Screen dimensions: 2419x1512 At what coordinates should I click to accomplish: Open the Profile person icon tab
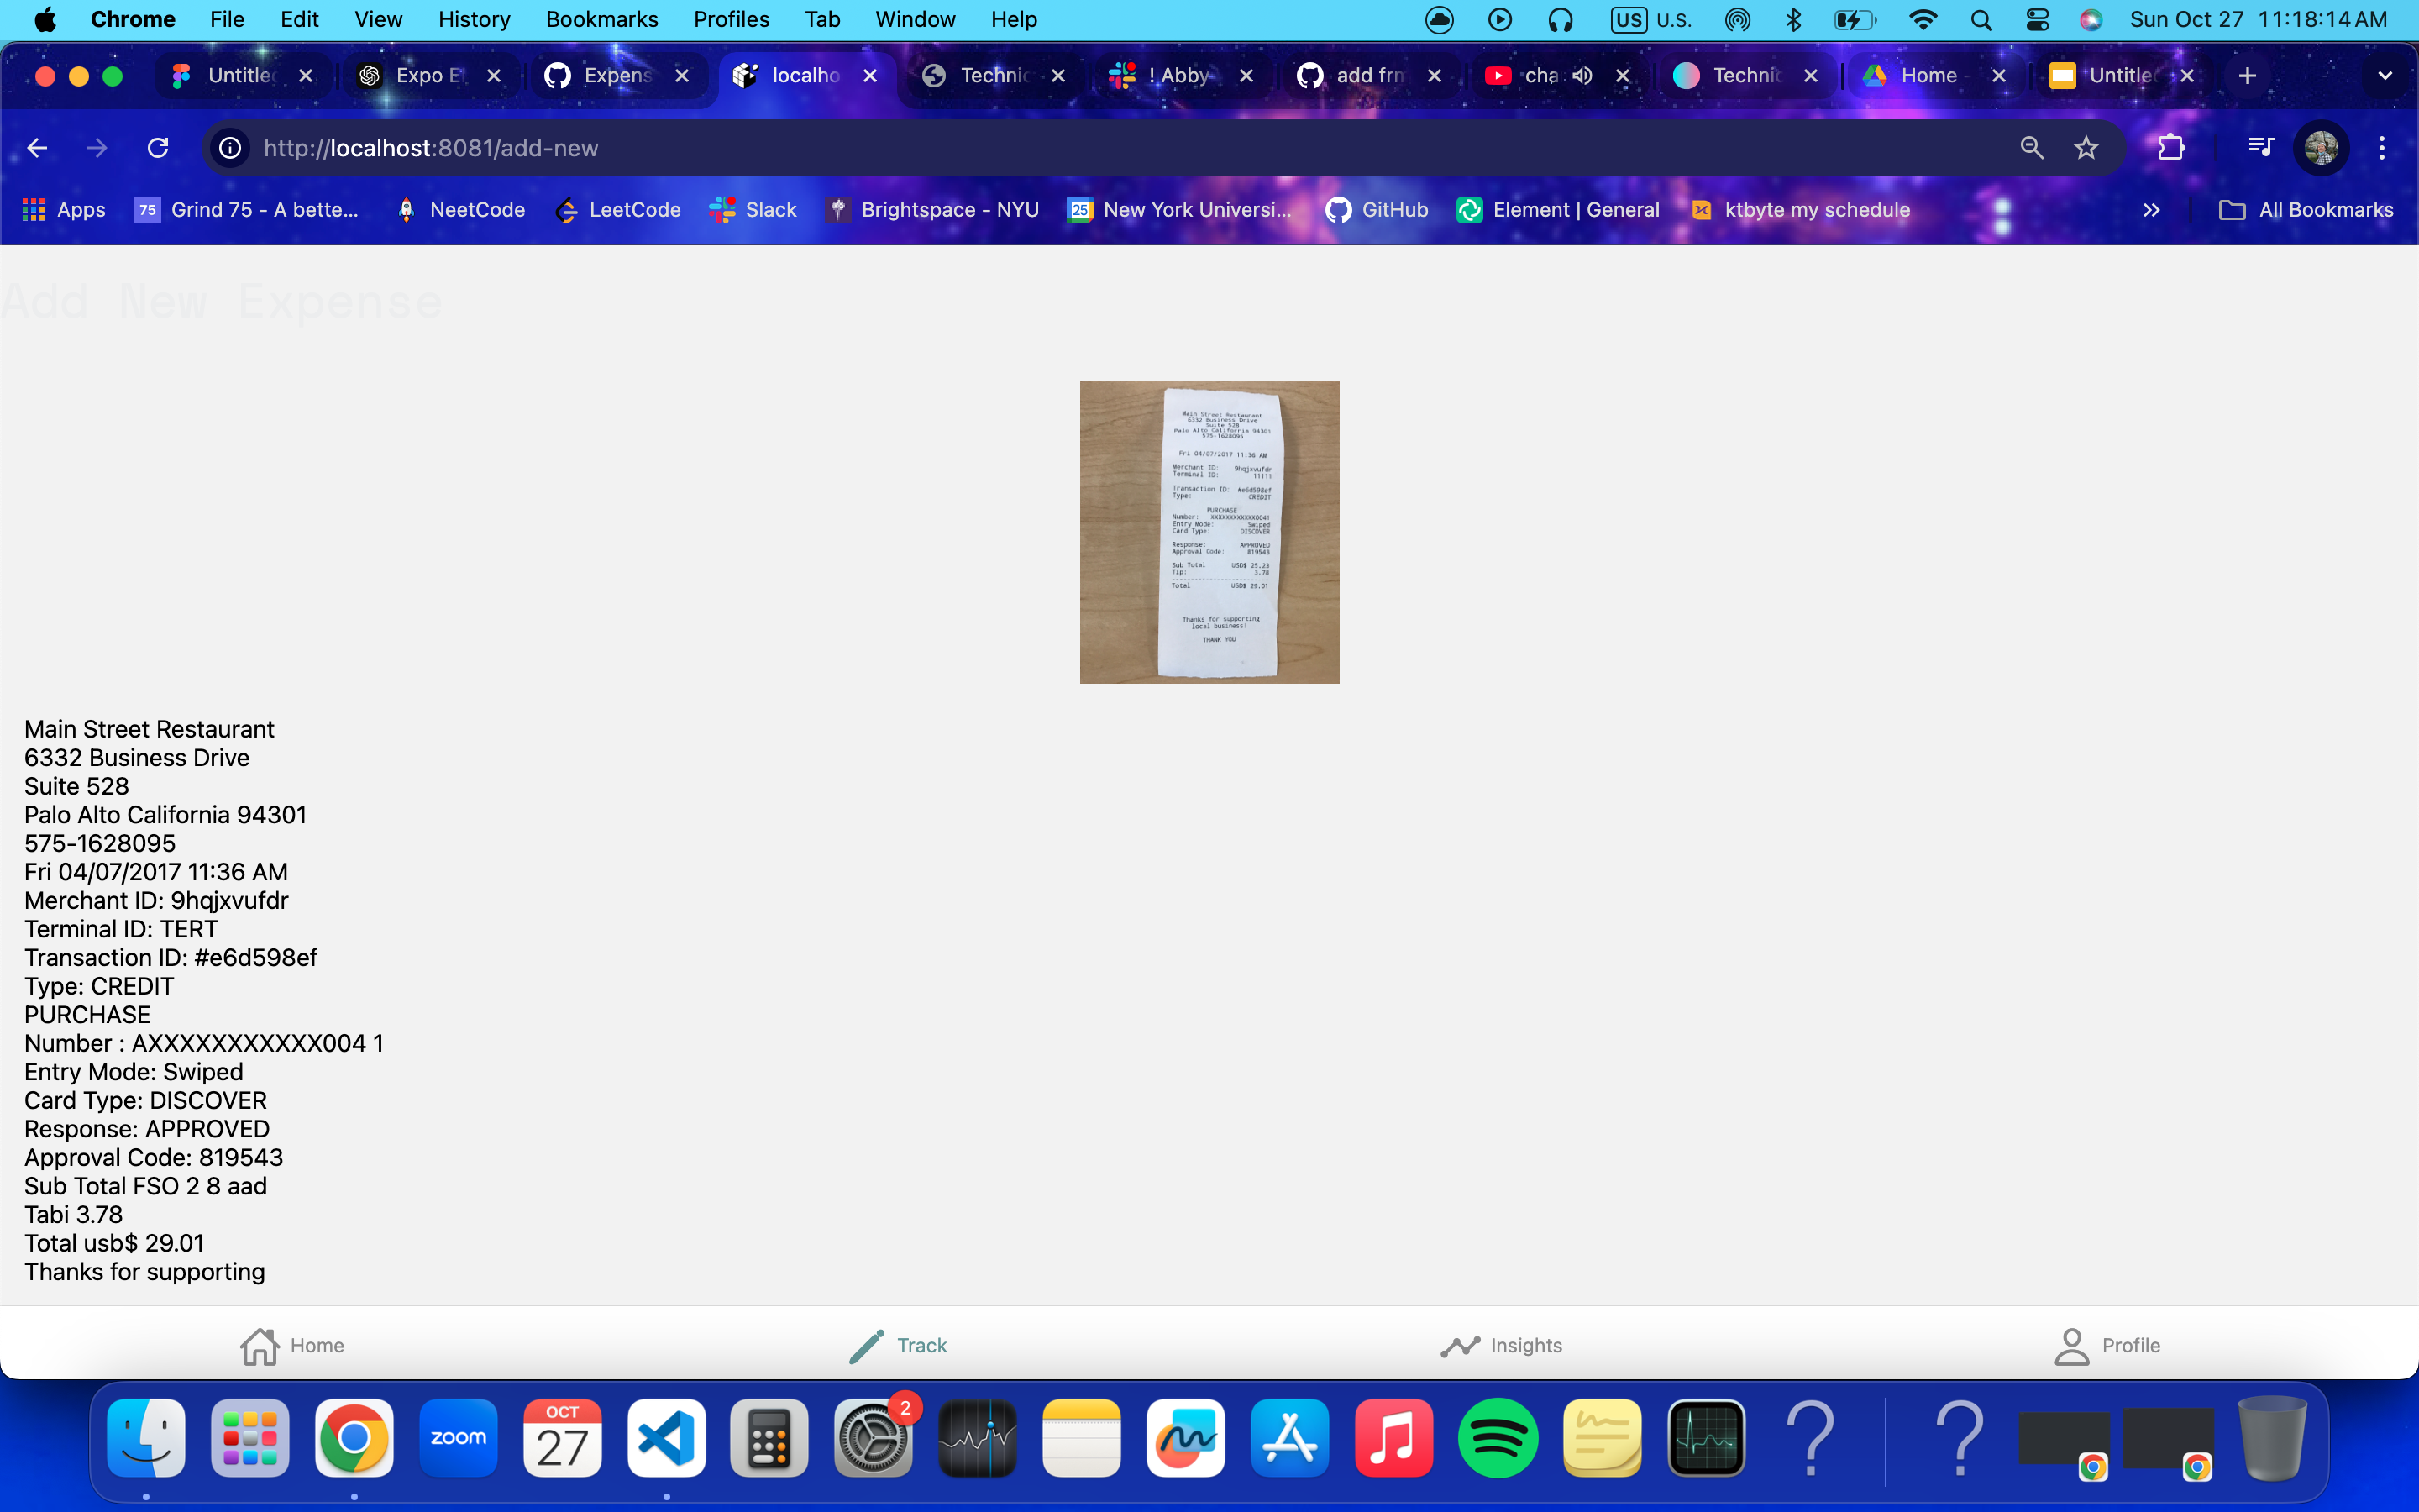point(2072,1345)
